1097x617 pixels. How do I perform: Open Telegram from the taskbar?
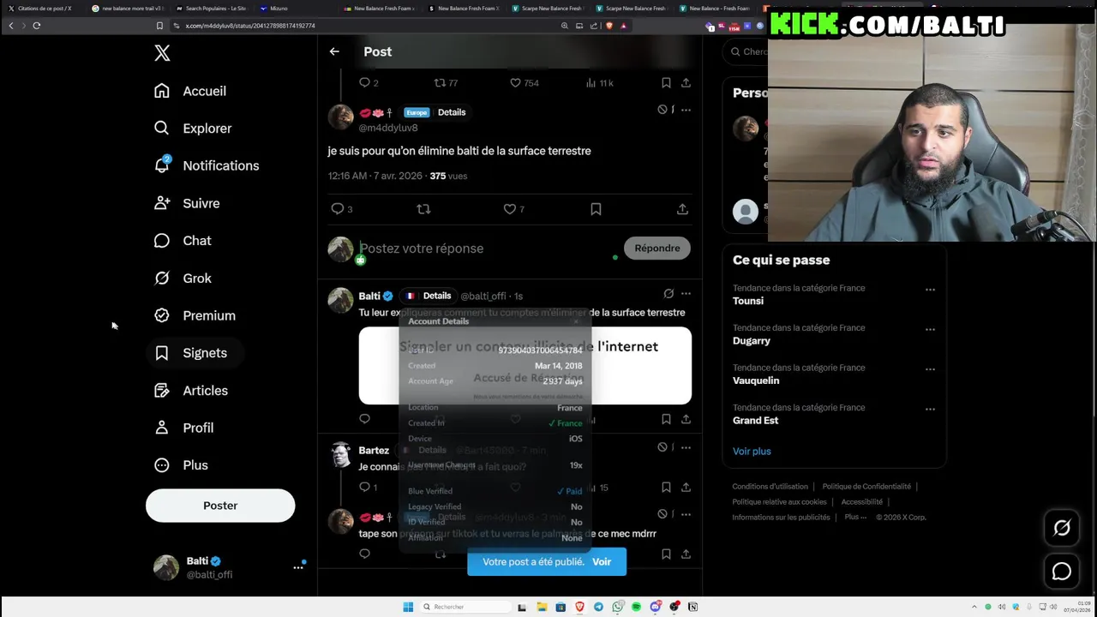598,607
